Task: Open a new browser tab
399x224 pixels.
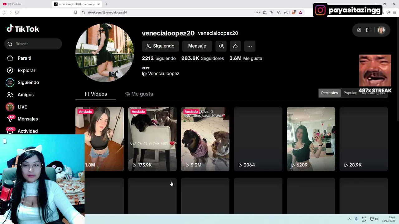Action: coord(106,4)
